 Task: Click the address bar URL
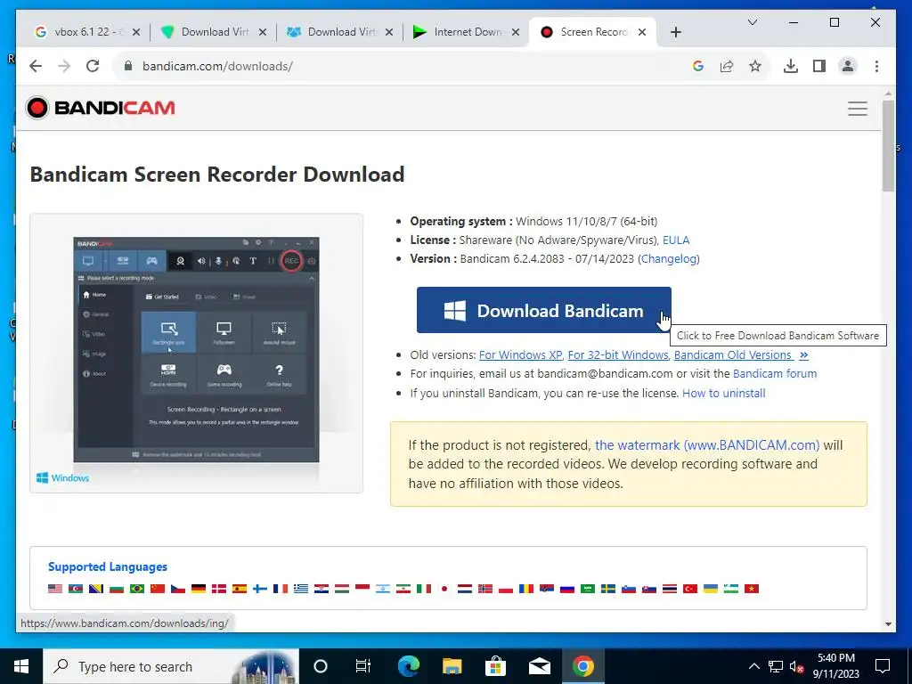click(217, 66)
